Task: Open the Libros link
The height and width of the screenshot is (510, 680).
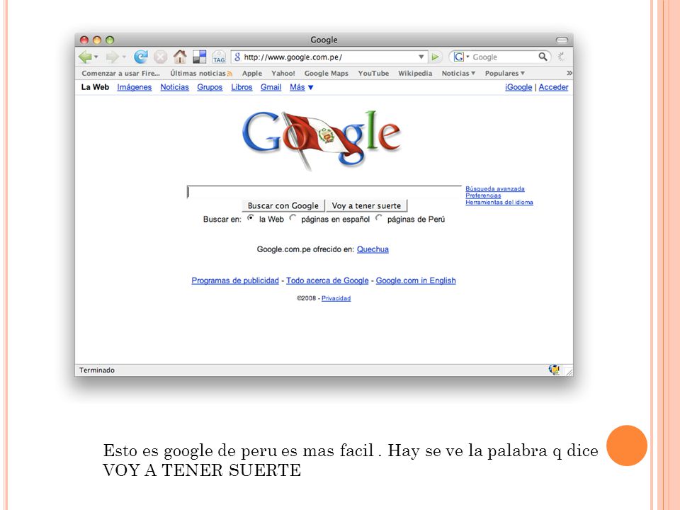Action: click(242, 87)
